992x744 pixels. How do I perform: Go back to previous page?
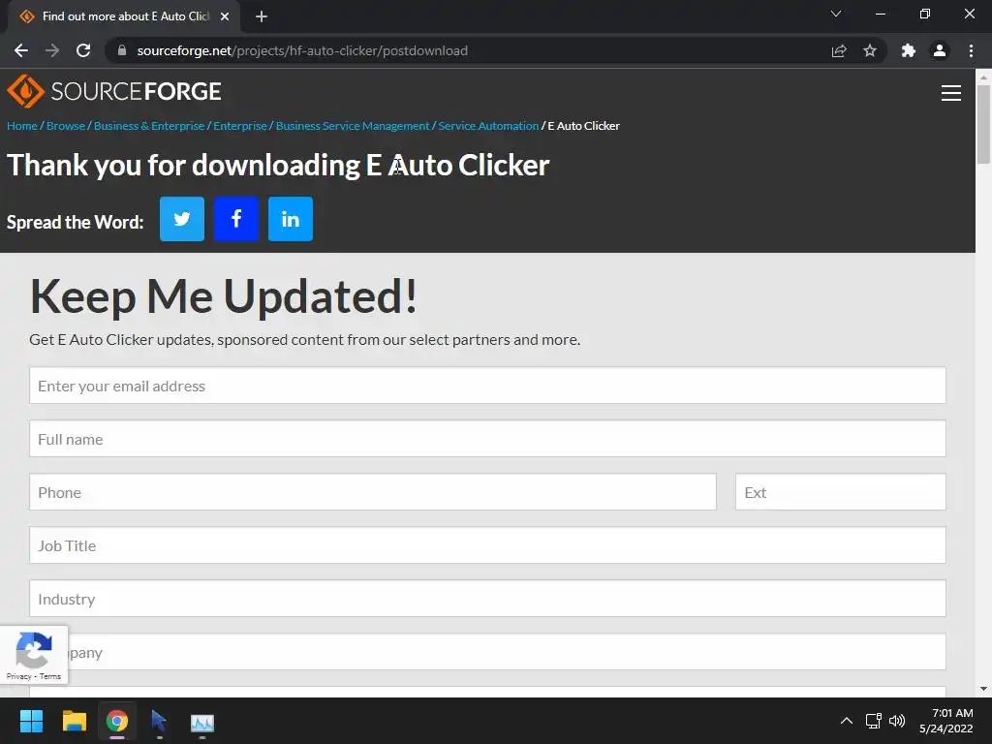[x=21, y=50]
